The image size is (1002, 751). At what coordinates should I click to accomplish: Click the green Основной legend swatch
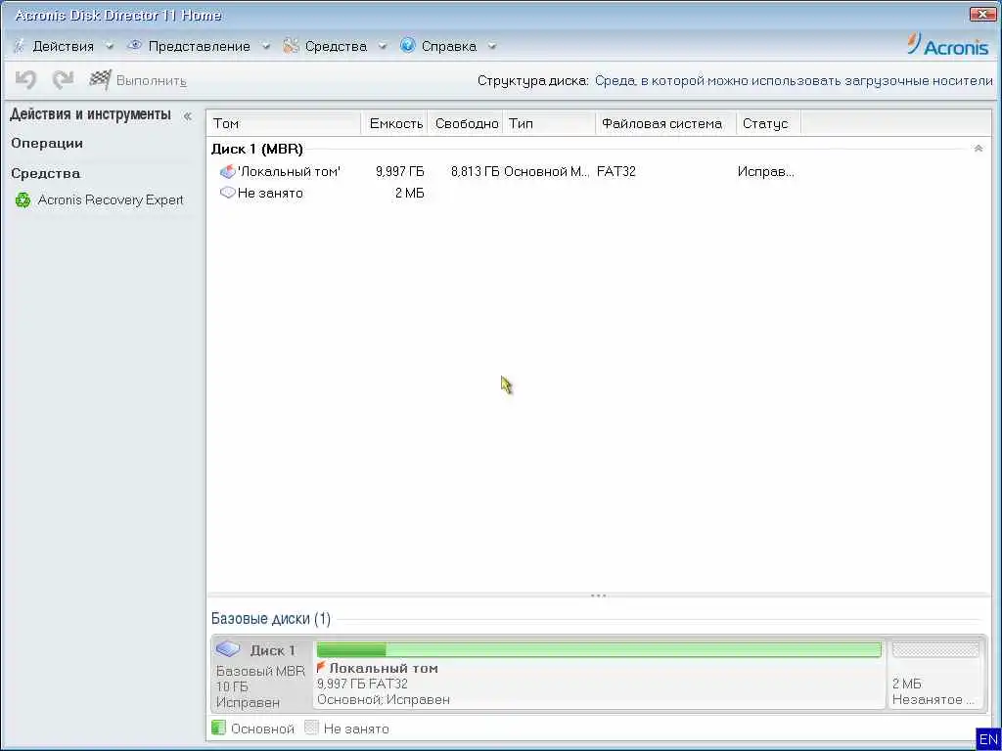tap(218, 728)
